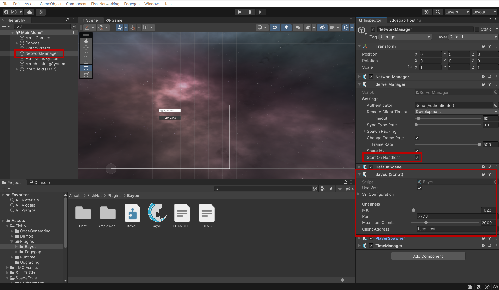Viewport: 499px width, 290px height.
Task: Select the Hand tool in scene toolbar
Action: (x=86, y=41)
